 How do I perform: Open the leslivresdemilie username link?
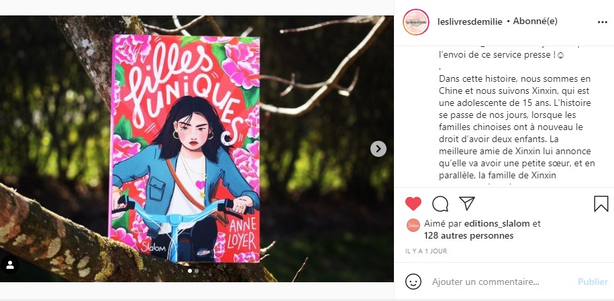(x=470, y=22)
